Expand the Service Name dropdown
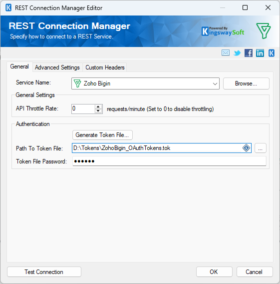 (215, 83)
